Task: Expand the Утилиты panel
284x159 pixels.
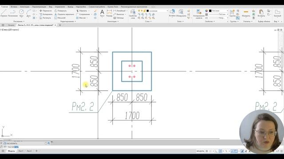Action: tap(248, 22)
